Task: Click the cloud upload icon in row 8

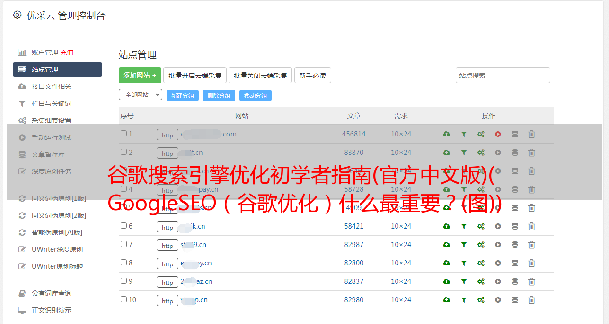Action: click(x=447, y=263)
